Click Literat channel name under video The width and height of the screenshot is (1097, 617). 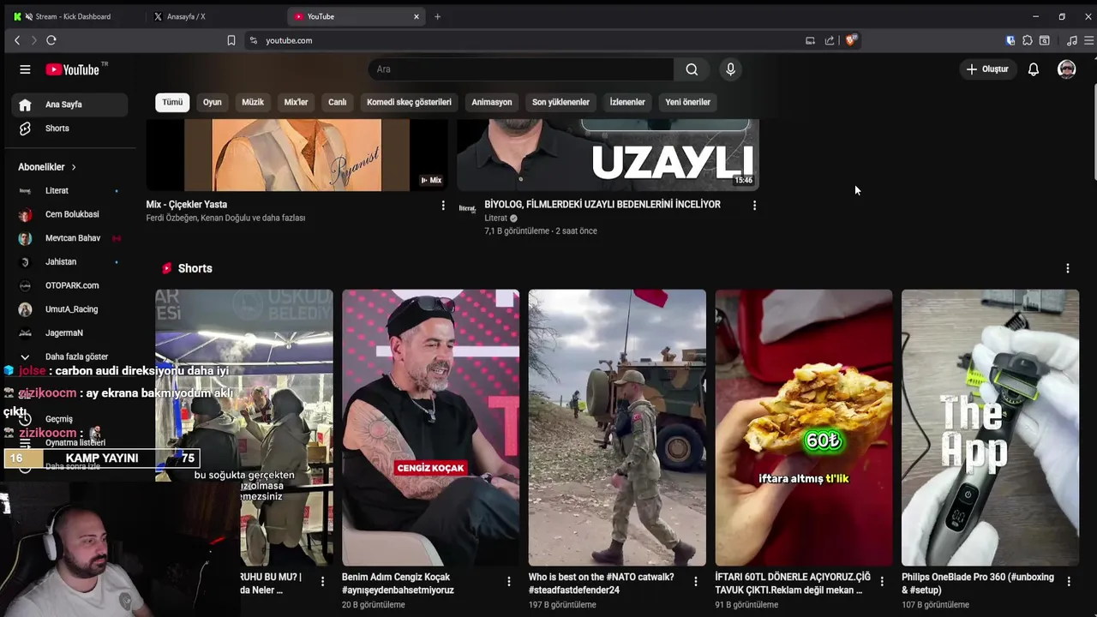(496, 219)
